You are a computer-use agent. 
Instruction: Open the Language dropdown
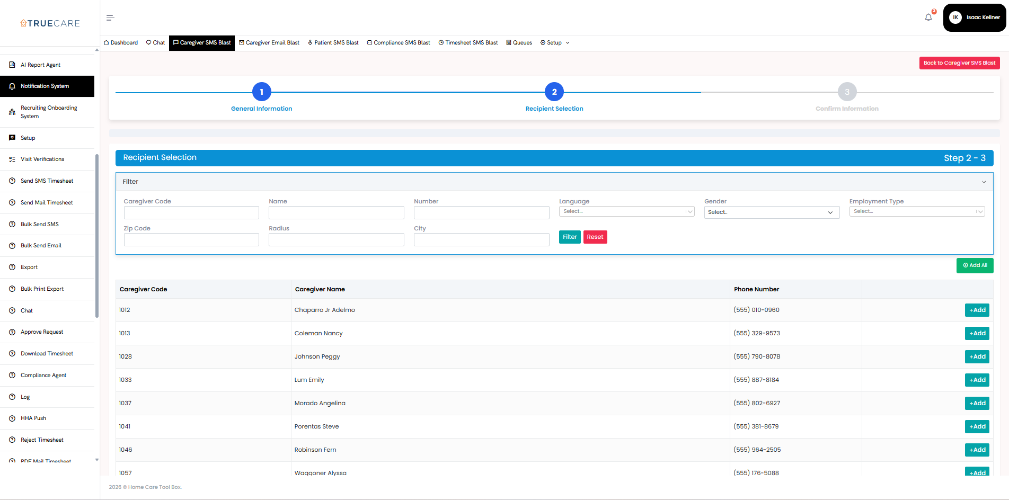click(626, 211)
